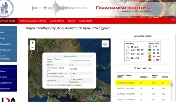Open the Κόμβος EIDA menu

pos(85,21)
